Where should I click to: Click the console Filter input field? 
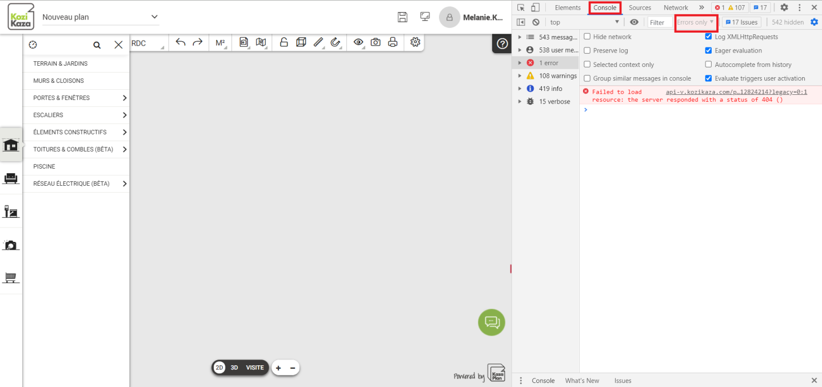pyautogui.click(x=661, y=22)
